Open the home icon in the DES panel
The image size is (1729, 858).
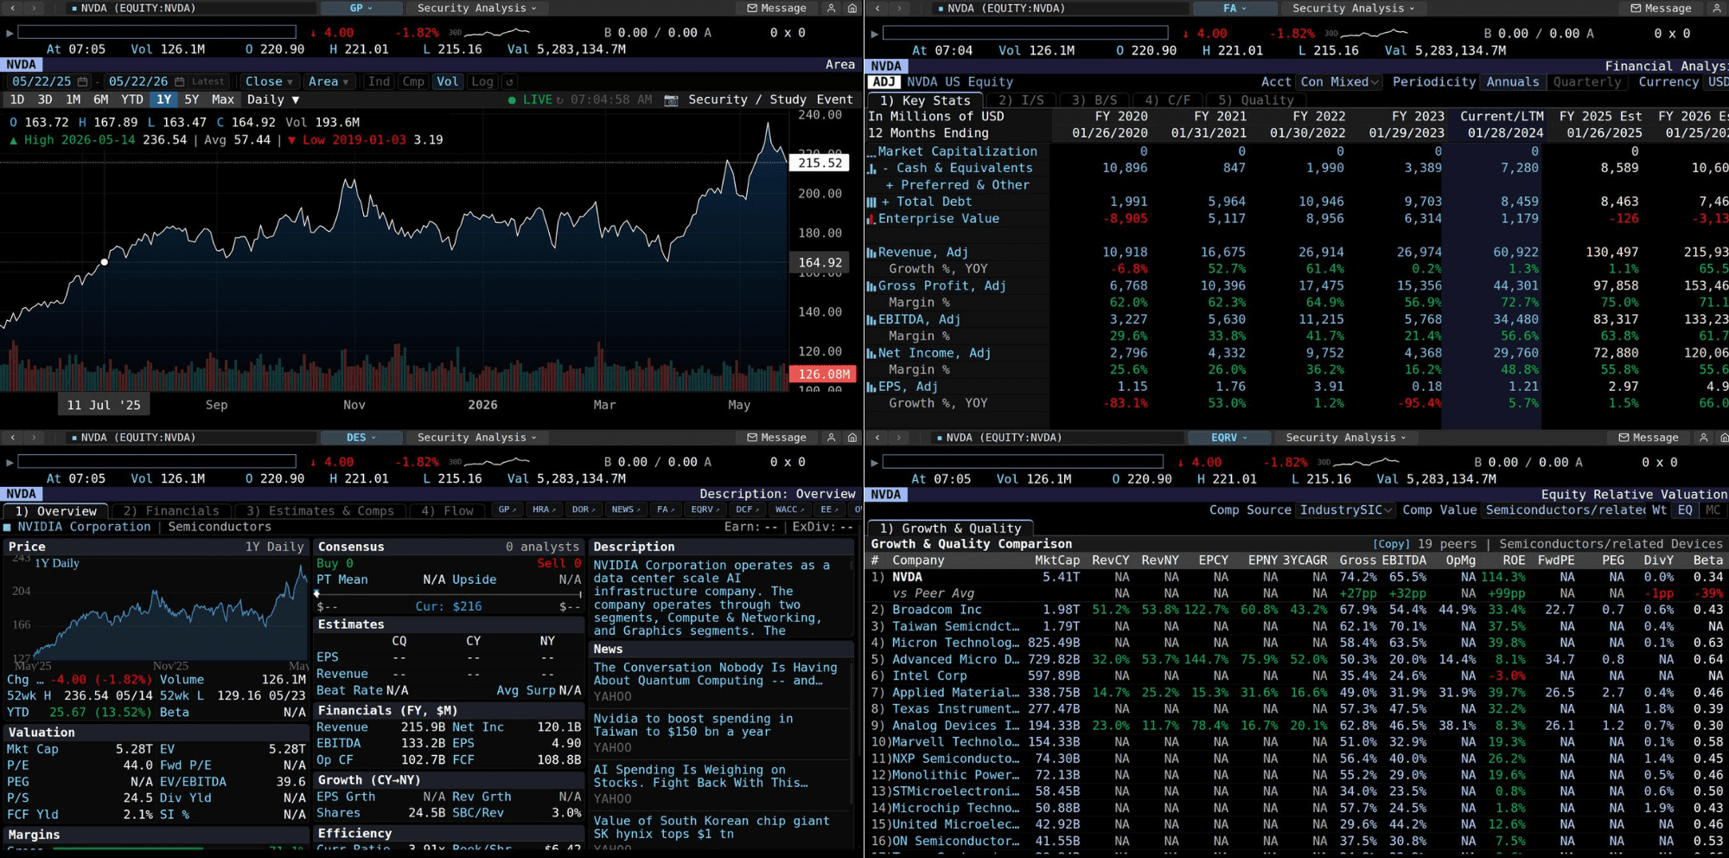click(852, 438)
